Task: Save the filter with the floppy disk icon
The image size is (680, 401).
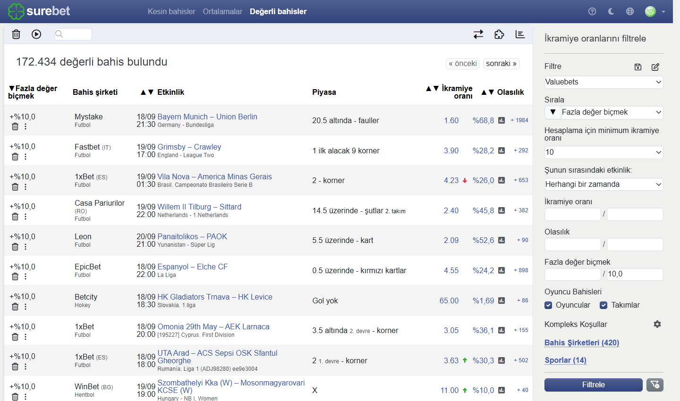Action: [x=638, y=67]
